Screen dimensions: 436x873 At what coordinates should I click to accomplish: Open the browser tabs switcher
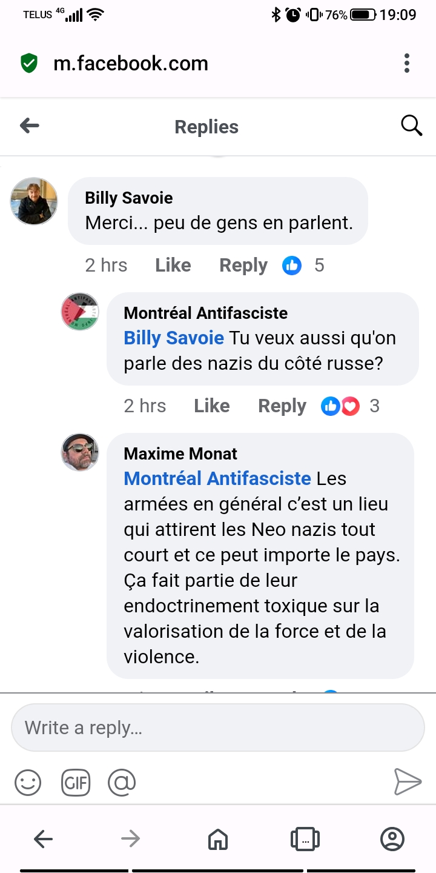(x=305, y=839)
